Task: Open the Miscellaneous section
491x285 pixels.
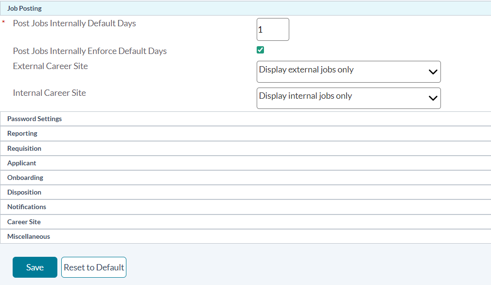Action: (x=29, y=236)
